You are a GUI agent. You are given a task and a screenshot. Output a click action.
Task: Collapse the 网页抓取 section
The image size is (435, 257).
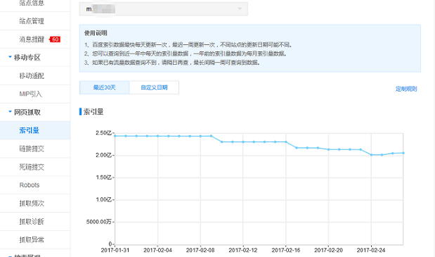[x=25, y=112]
